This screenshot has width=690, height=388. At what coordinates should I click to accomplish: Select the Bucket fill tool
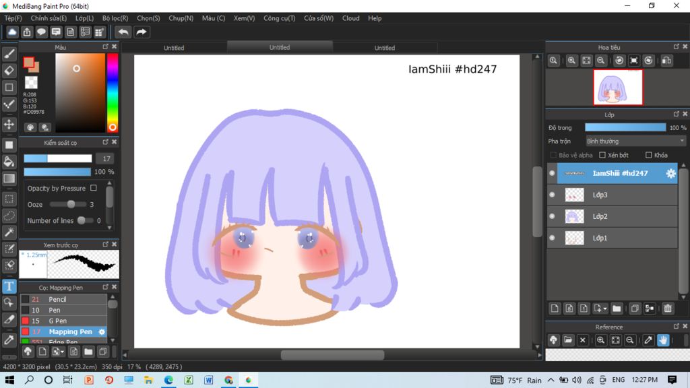pos(9,162)
